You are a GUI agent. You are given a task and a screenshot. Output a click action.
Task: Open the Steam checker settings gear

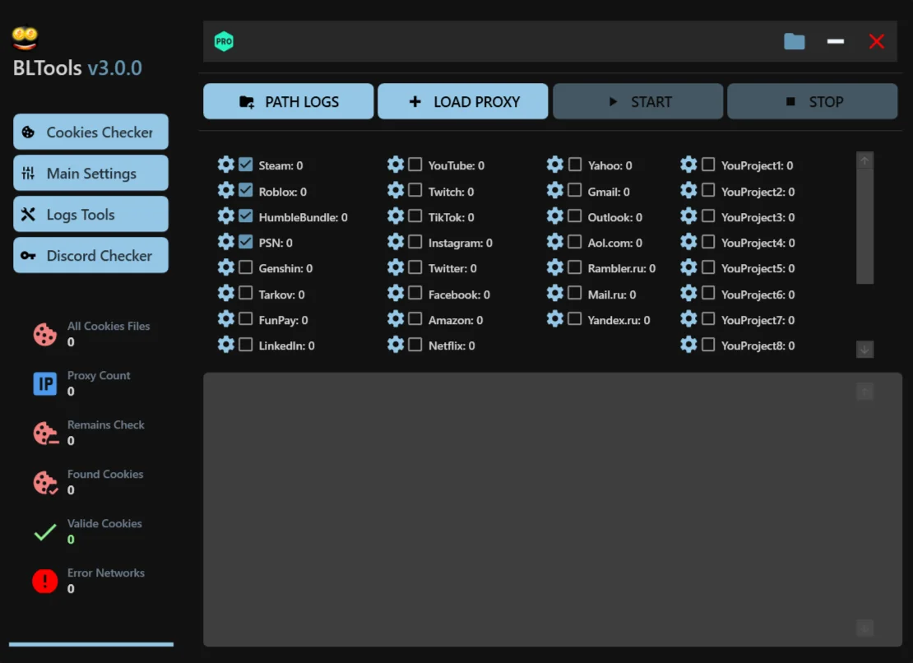pyautogui.click(x=226, y=165)
